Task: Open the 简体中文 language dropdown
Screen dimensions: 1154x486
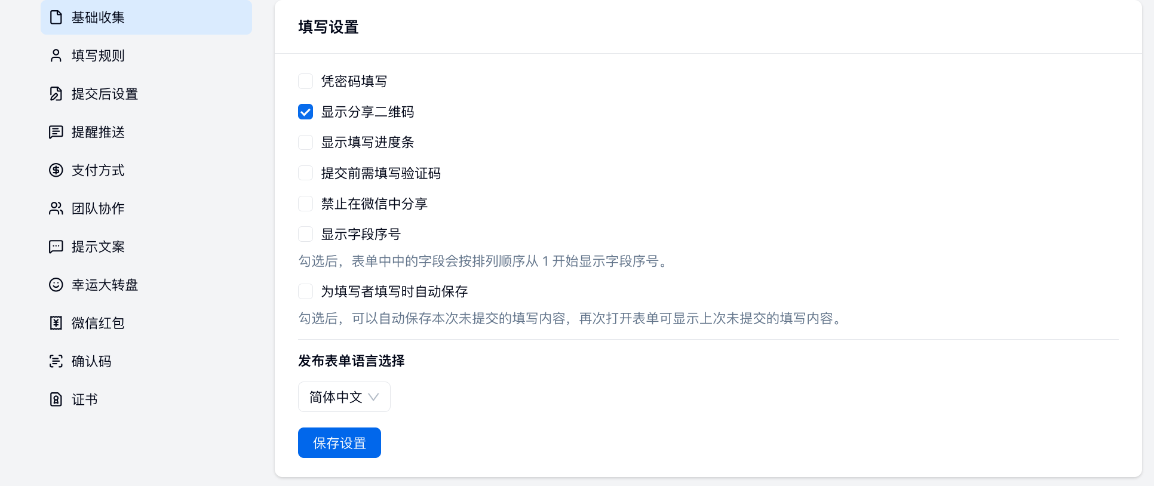Action: [x=344, y=397]
